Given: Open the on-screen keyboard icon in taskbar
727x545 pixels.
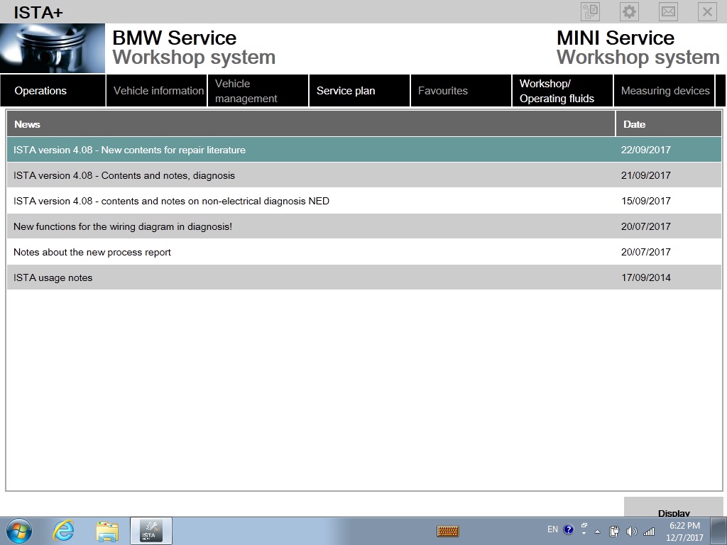Looking at the screenshot, I should click(x=448, y=531).
